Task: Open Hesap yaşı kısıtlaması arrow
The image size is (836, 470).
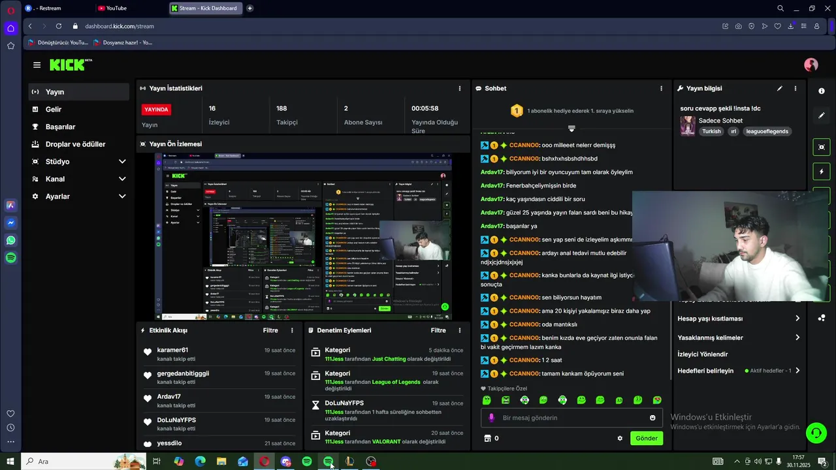Action: coord(797,319)
